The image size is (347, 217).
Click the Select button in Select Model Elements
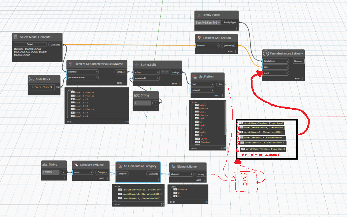point(30,44)
